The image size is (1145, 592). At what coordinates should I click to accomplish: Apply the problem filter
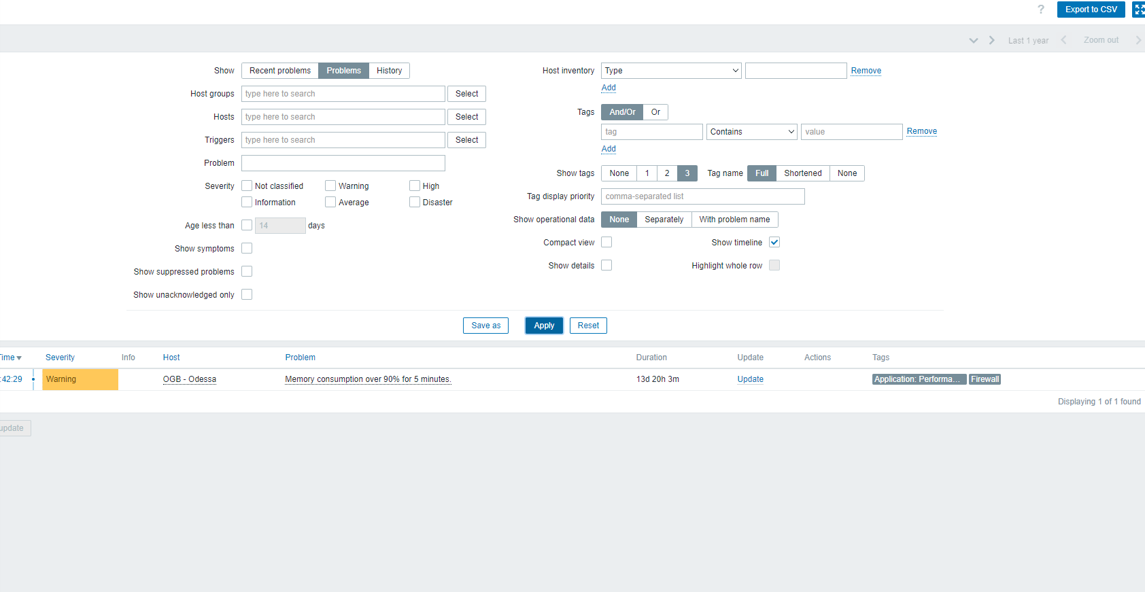coord(544,326)
